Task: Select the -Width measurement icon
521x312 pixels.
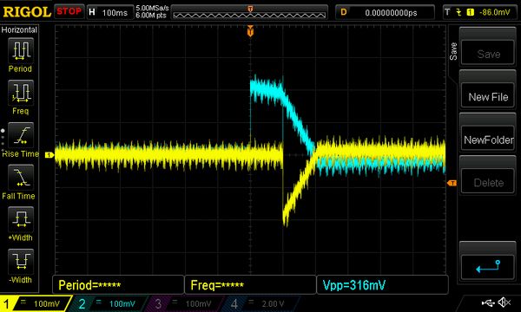Action: [x=21, y=262]
